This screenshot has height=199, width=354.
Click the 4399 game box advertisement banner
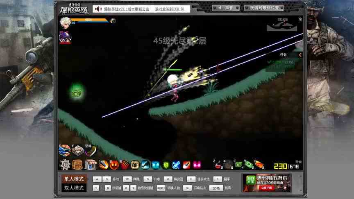(266, 183)
